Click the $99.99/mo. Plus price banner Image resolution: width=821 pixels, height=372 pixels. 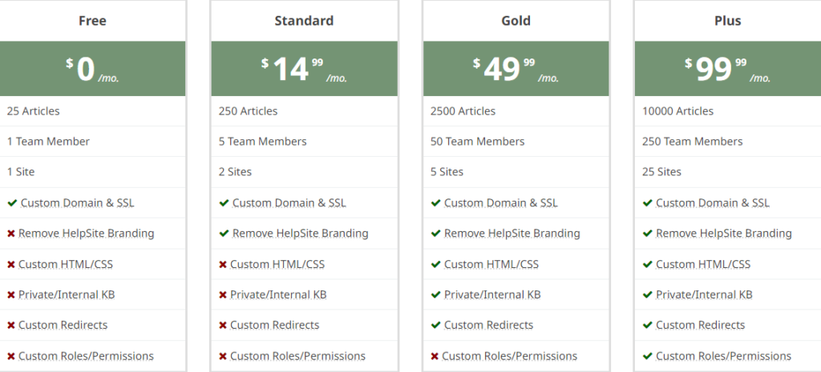point(727,70)
